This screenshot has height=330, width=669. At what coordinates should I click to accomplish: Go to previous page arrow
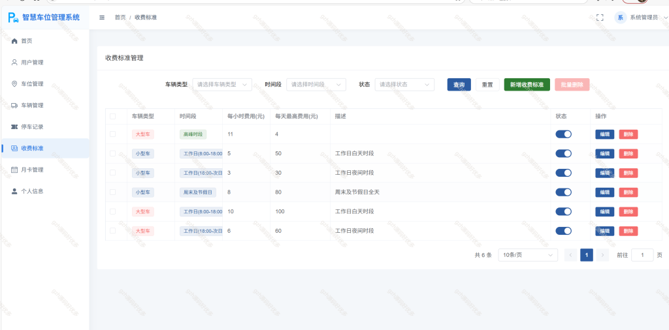click(x=570, y=255)
